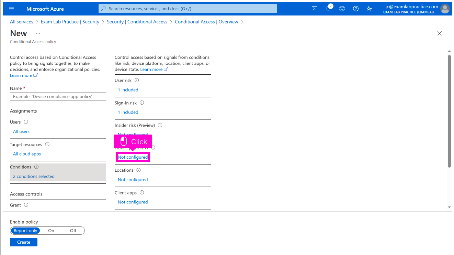Screen dimensions: 454x255
Task: Go to 'Security | Conditional Access' breadcrumb
Action: click(137, 22)
